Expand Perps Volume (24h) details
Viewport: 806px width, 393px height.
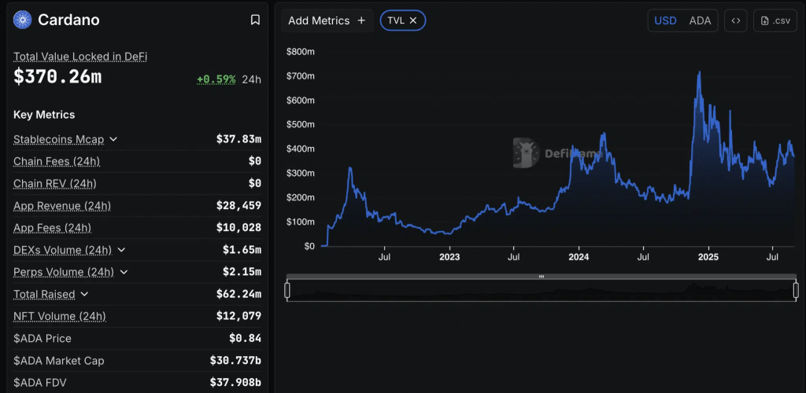pos(124,272)
